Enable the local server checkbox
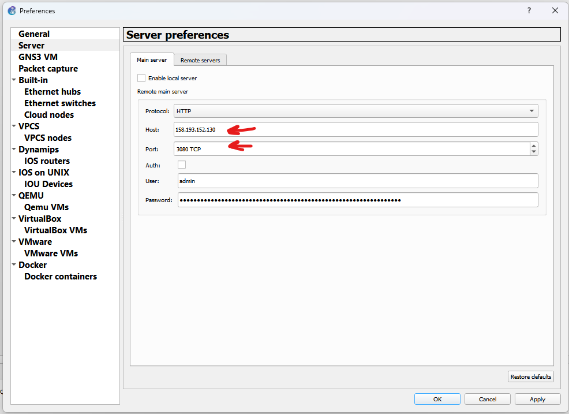569x414 pixels. click(141, 78)
